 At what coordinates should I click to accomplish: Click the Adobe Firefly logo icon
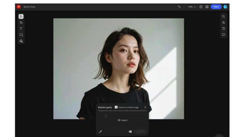tap(18, 7)
